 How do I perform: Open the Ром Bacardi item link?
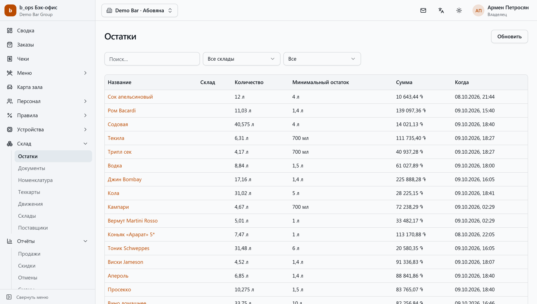click(x=122, y=111)
